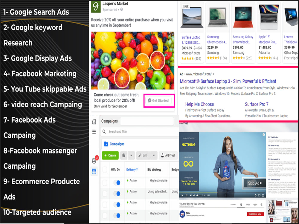Click the yellow video progress bar
This screenshot has width=299, height=224.
(198, 192)
